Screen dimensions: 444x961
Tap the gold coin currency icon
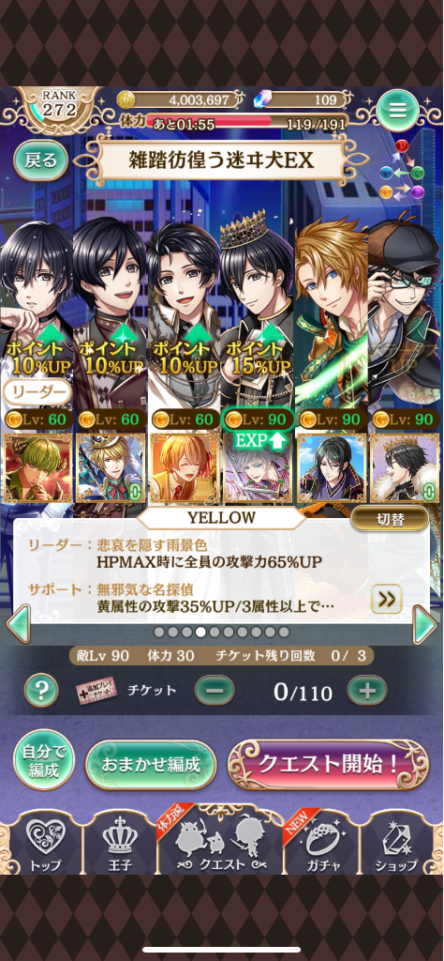pyautogui.click(x=126, y=99)
